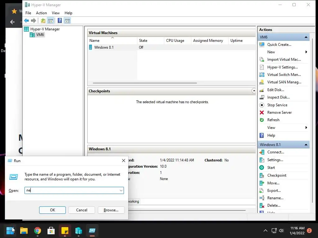The image size is (318, 238).
Task: Click Browse in the Run dialog
Action: (x=111, y=210)
